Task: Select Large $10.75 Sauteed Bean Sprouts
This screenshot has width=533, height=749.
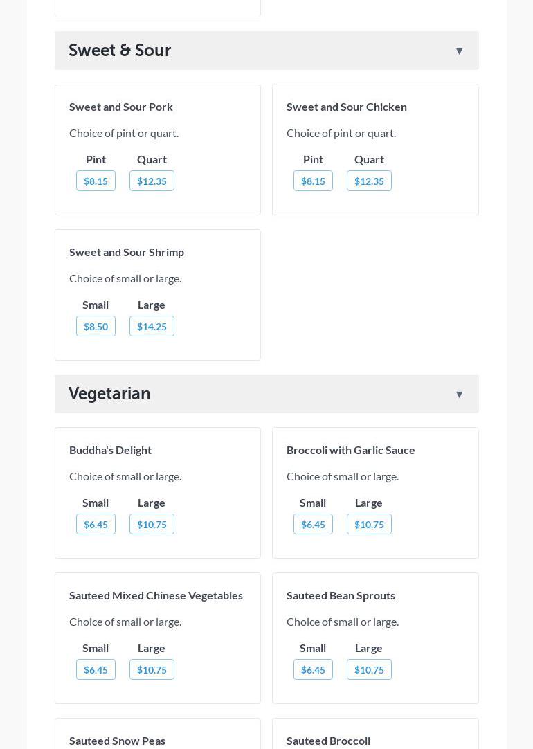Action: 369,670
